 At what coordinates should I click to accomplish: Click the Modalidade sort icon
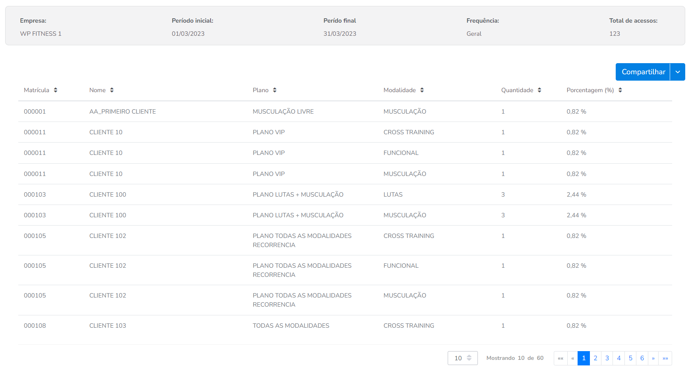click(422, 90)
